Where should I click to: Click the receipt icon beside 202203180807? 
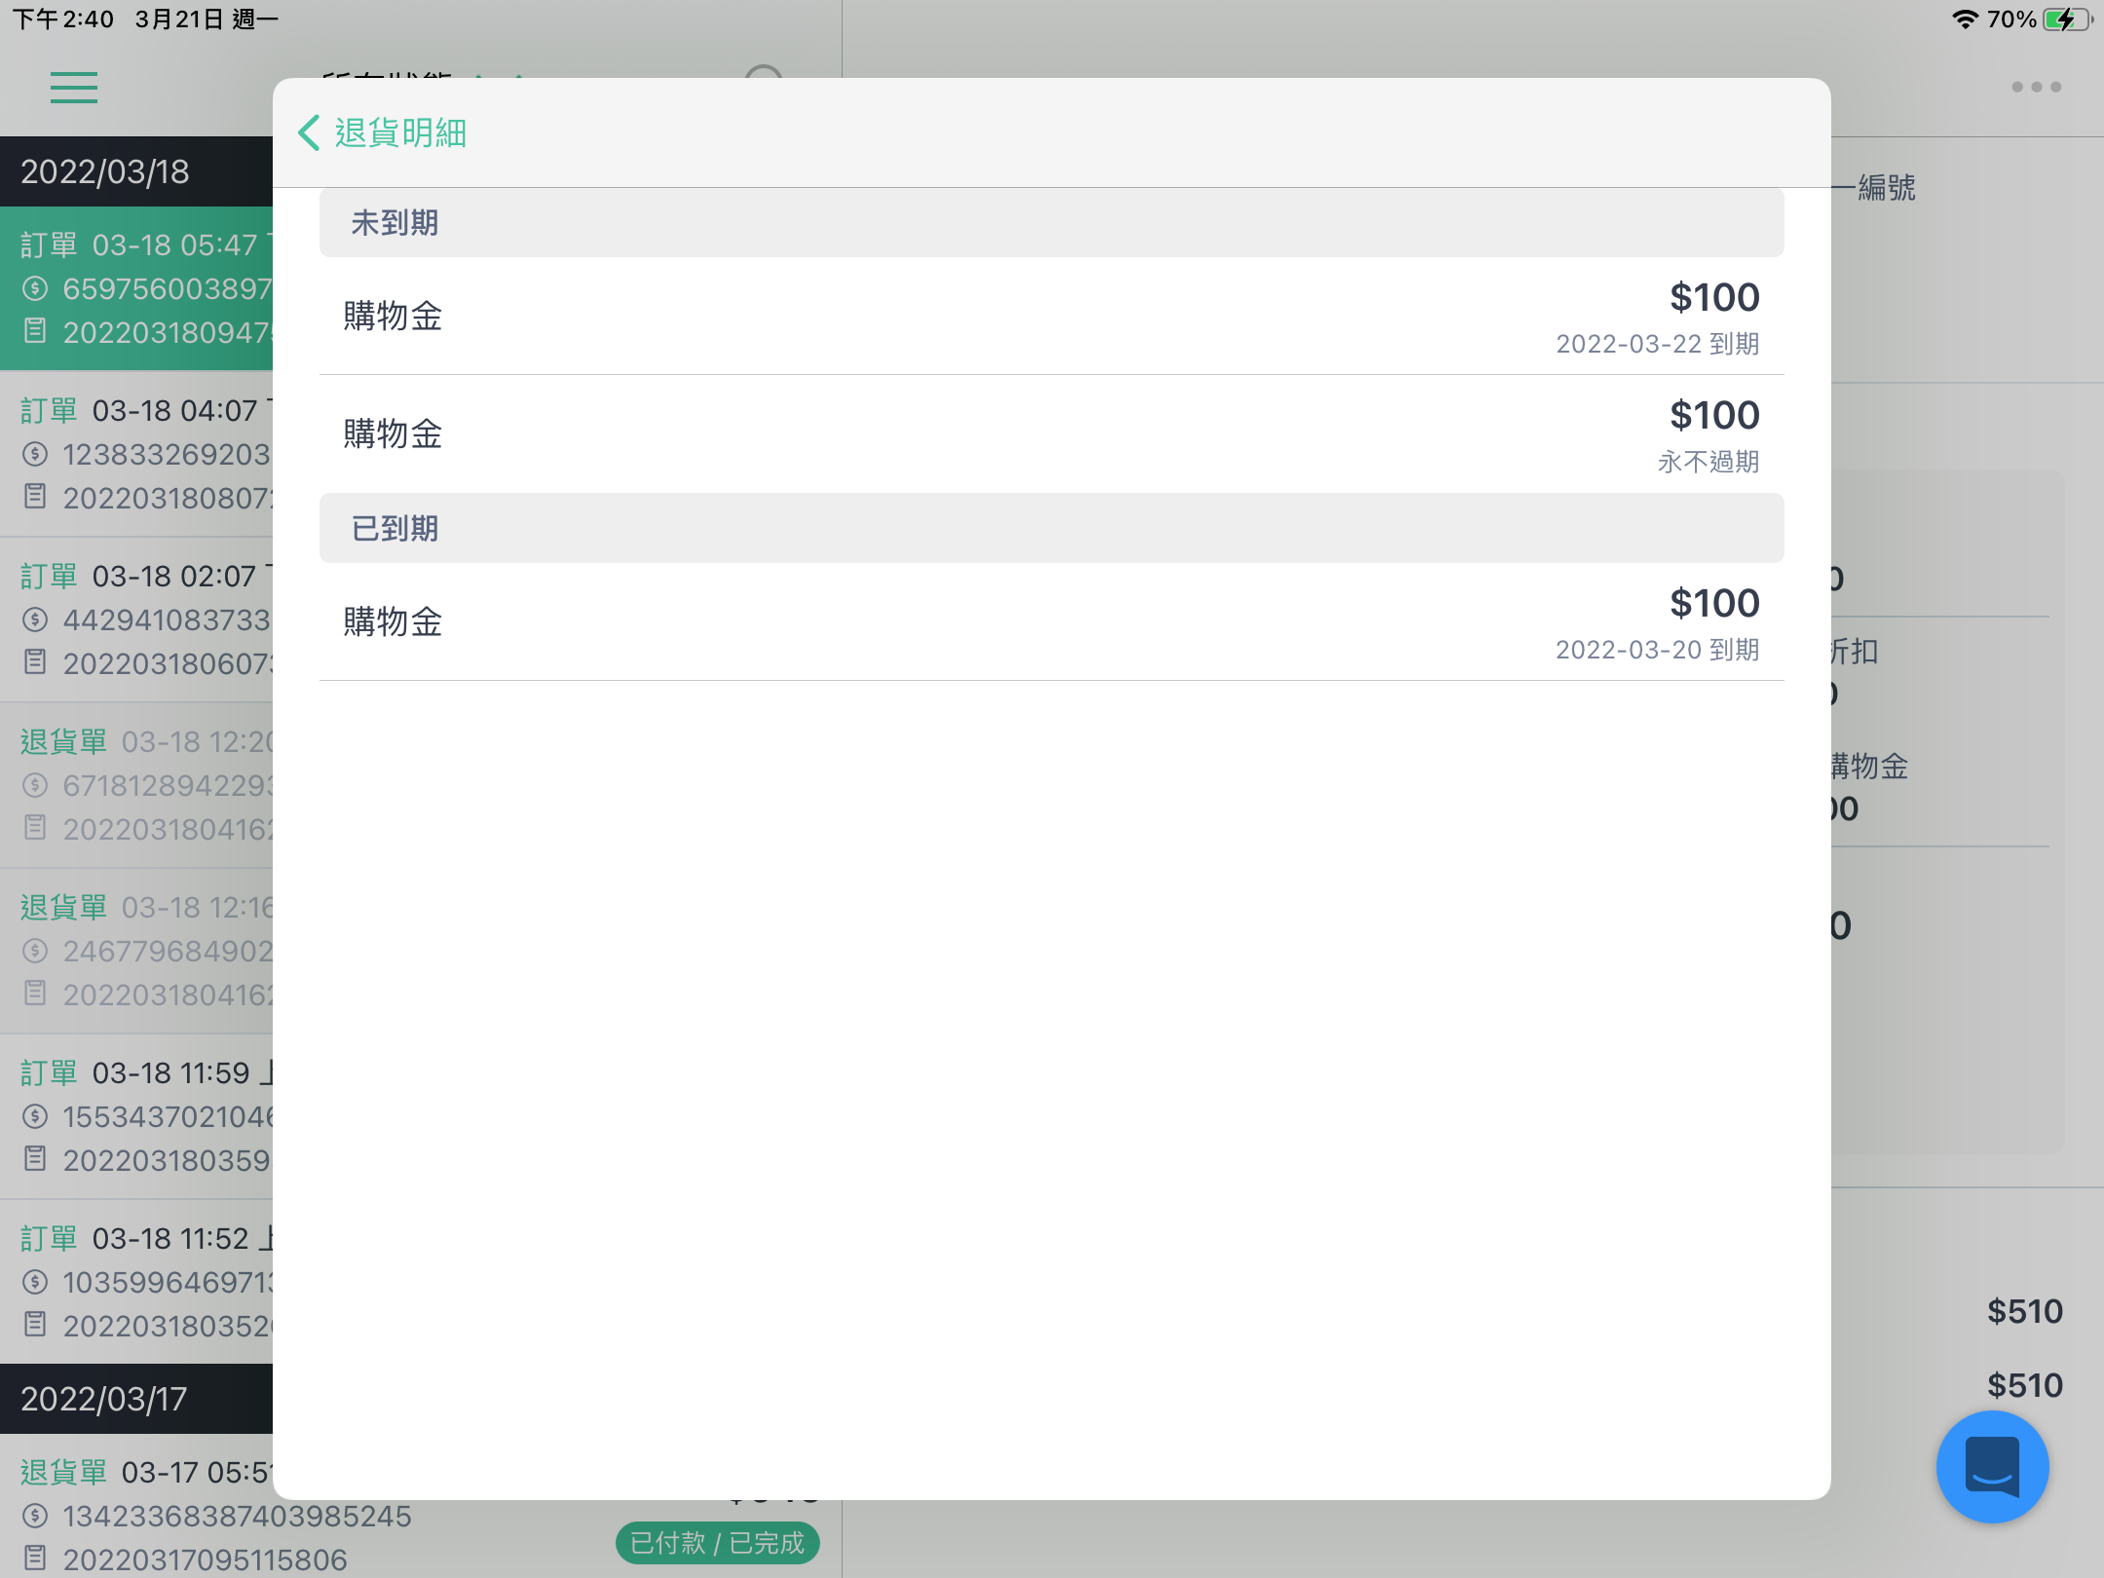[x=35, y=497]
